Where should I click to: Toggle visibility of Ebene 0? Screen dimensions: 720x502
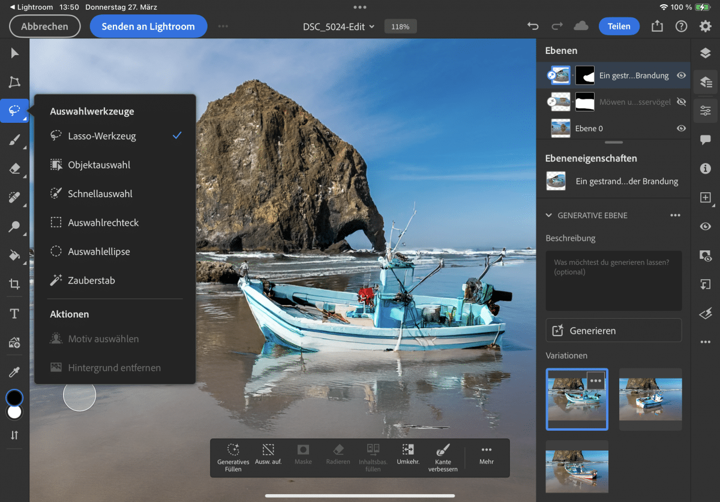coord(681,128)
